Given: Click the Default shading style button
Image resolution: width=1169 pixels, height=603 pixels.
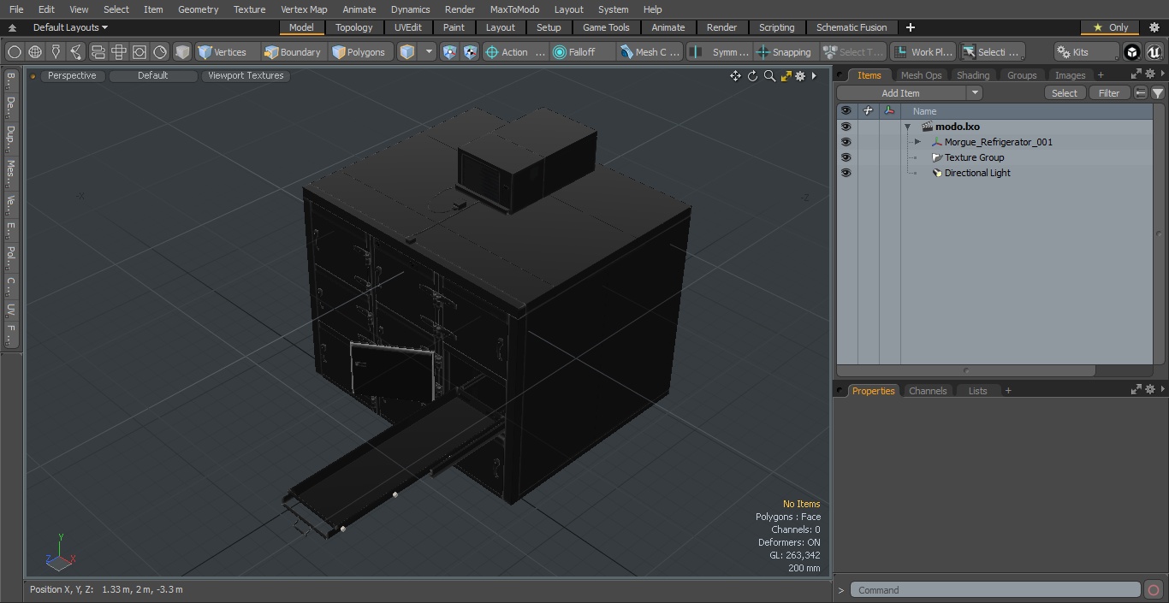Looking at the screenshot, I should [x=152, y=75].
